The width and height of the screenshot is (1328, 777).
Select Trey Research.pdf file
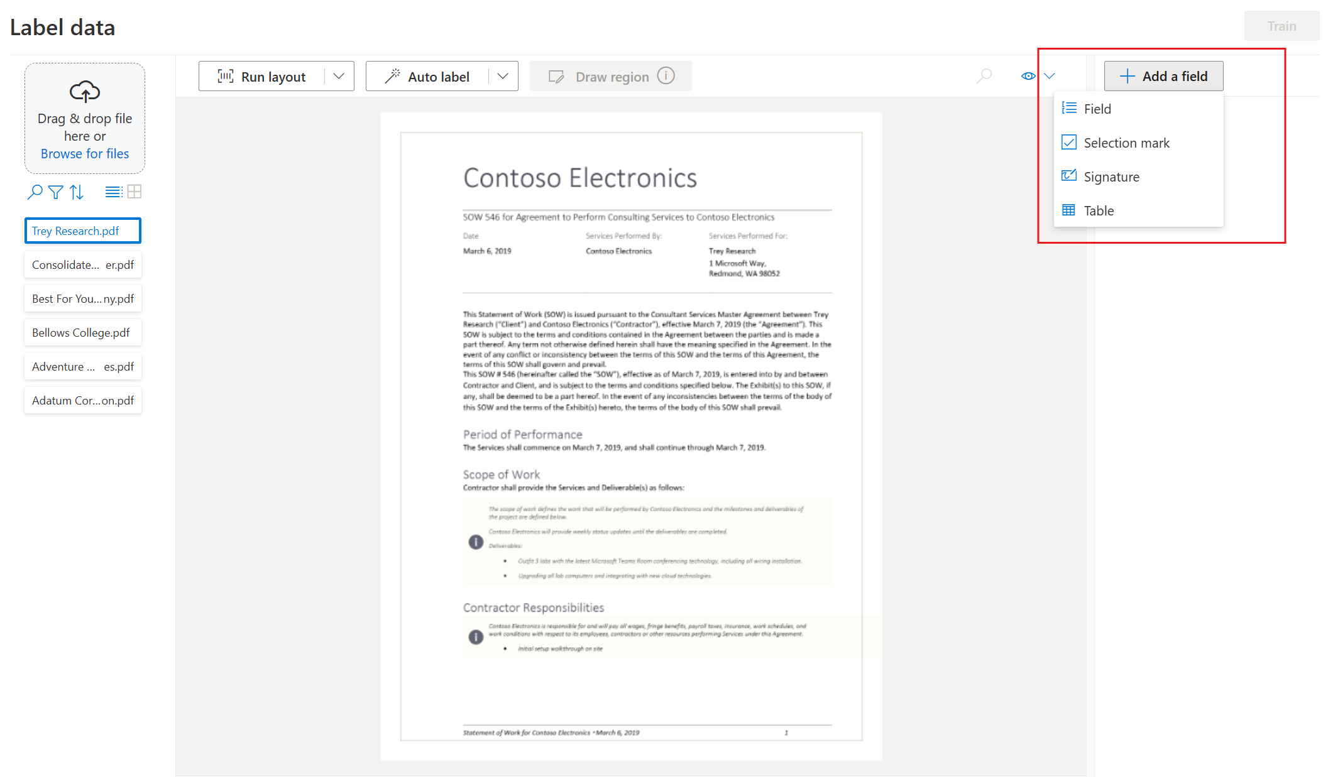pyautogui.click(x=82, y=231)
